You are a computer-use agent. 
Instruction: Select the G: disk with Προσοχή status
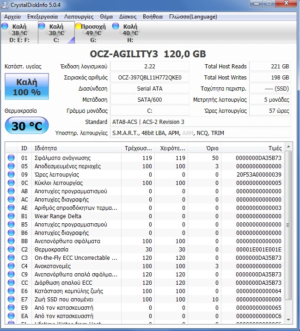click(x=93, y=32)
